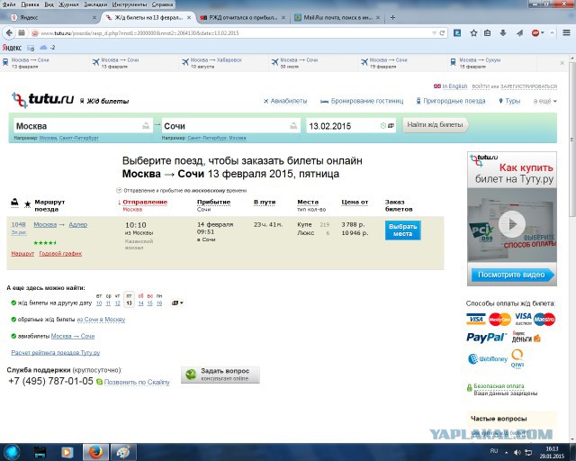This screenshot has height=461, width=576.
Task: Open the Инструменты menu
Action: pyautogui.click(x=130, y=5)
